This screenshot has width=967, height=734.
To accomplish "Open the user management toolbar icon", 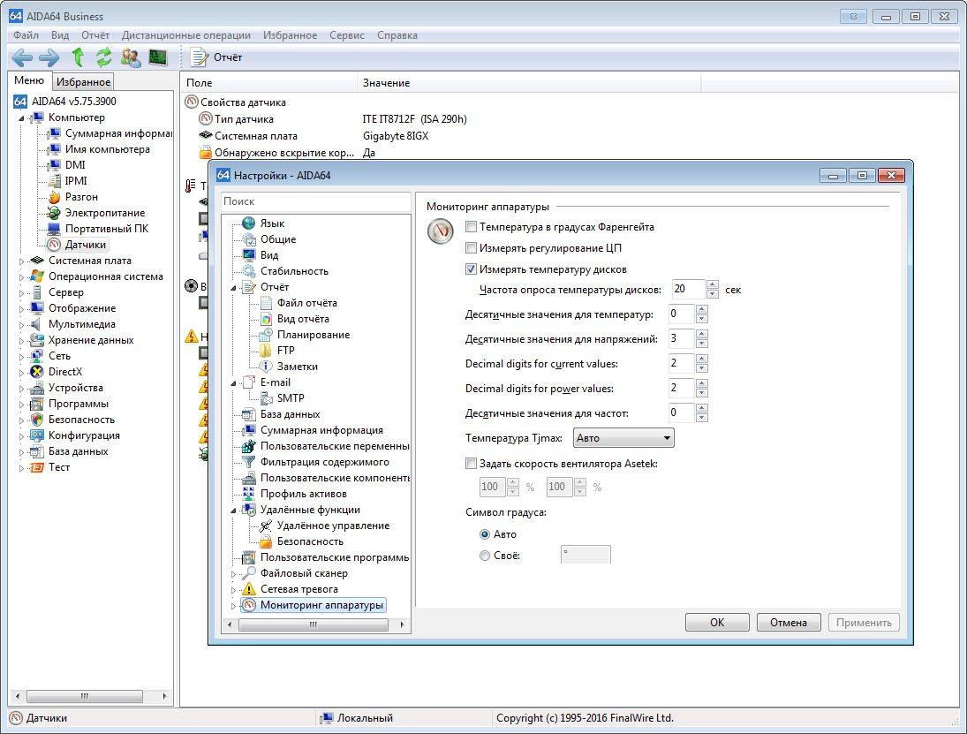I will point(131,57).
